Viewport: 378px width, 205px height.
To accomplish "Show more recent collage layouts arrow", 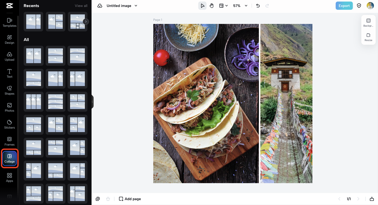I will (x=86, y=21).
